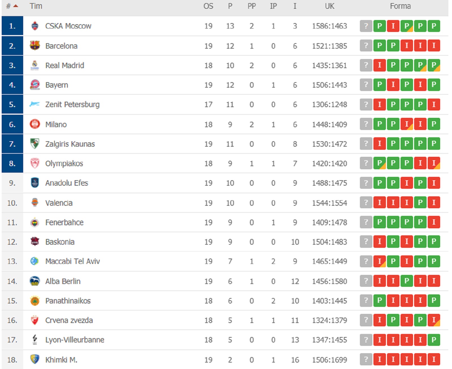Image resolution: width=452 pixels, height=369 pixels.
Task: Click the Milano team logo
Action: tap(35, 124)
